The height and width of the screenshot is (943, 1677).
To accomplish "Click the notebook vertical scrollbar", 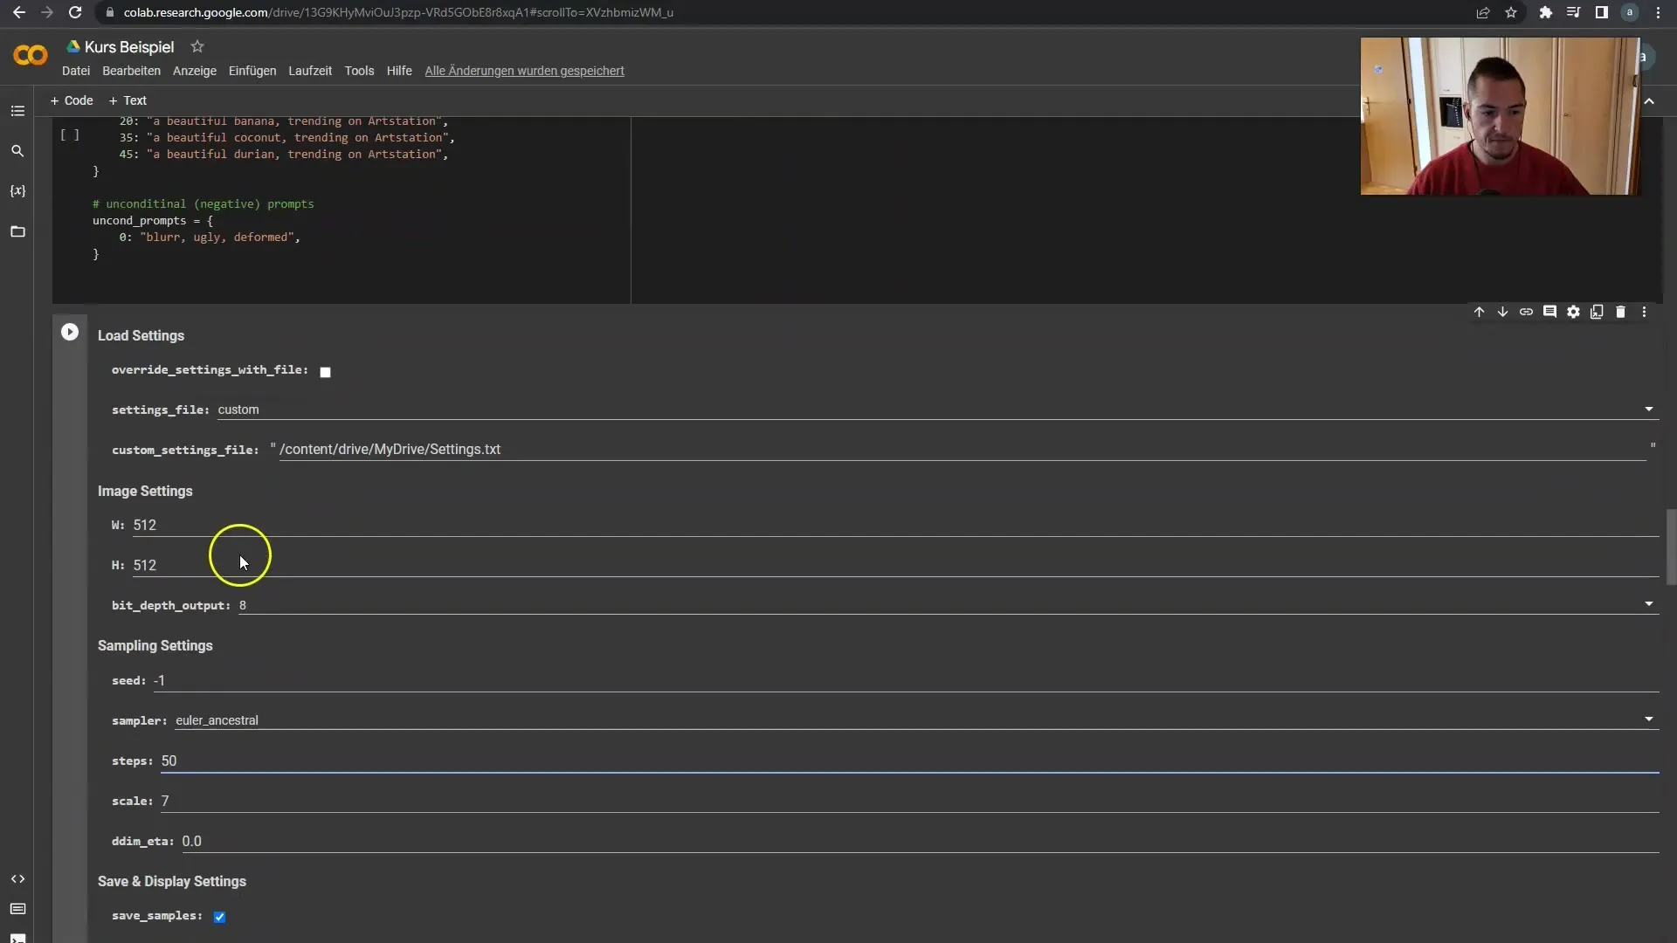I will (1671, 547).
